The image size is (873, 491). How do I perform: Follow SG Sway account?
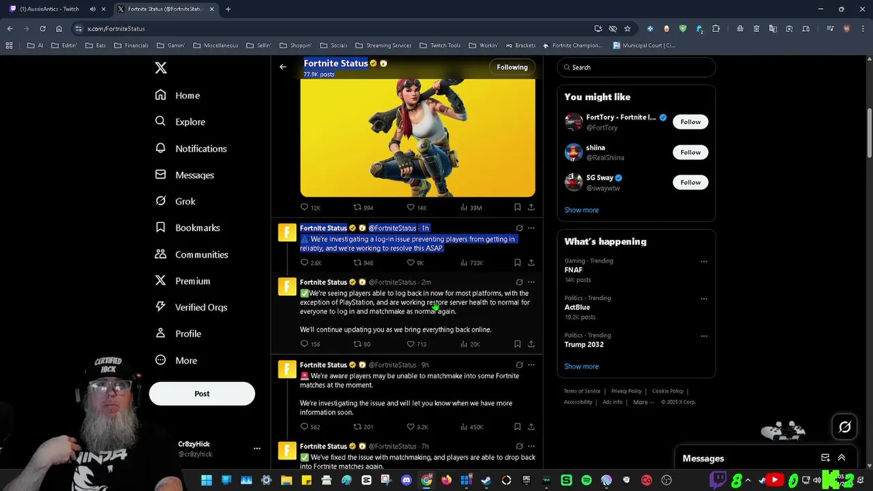point(690,182)
